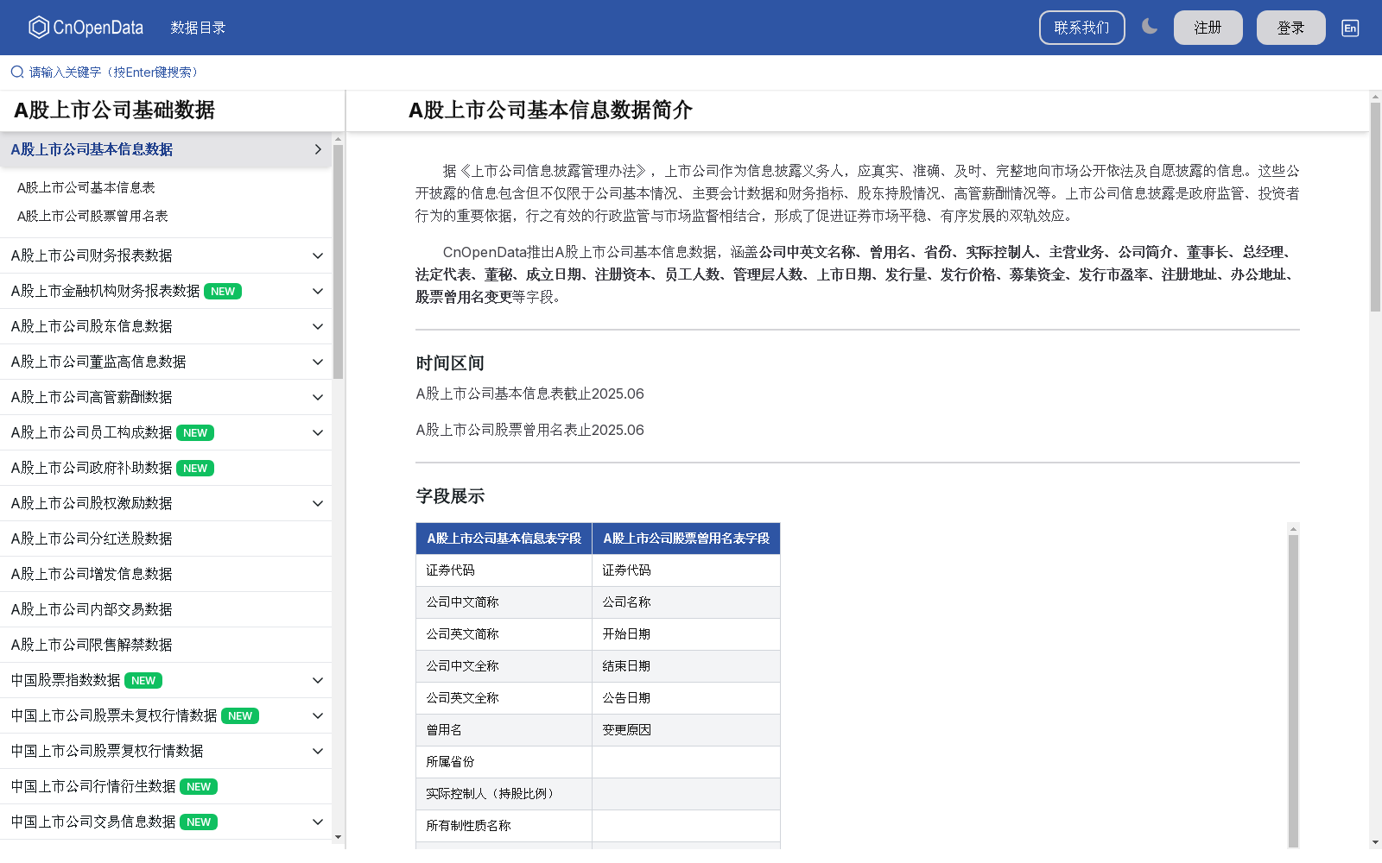
Task: Toggle dark mode with the moon icon
Action: (1149, 27)
